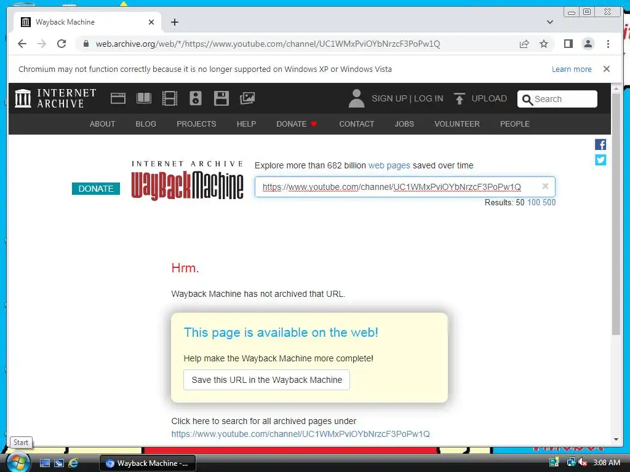This screenshot has height=472, width=630.
Task: Bookmark this tab with star icon
Action: (544, 44)
